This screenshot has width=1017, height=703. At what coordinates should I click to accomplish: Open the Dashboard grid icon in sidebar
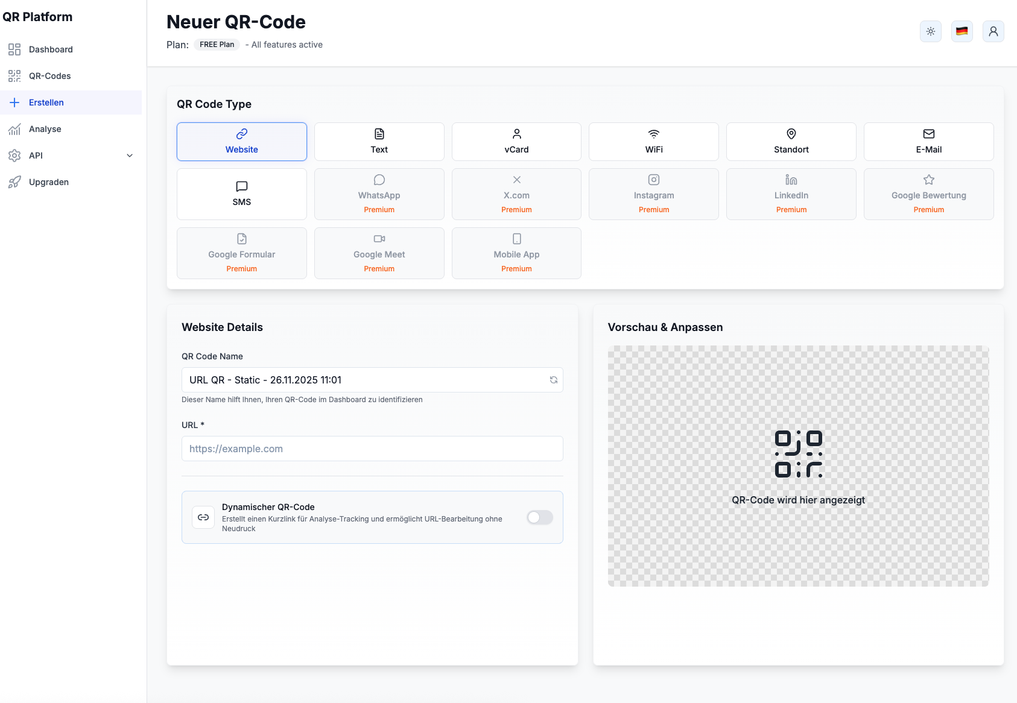coord(14,49)
